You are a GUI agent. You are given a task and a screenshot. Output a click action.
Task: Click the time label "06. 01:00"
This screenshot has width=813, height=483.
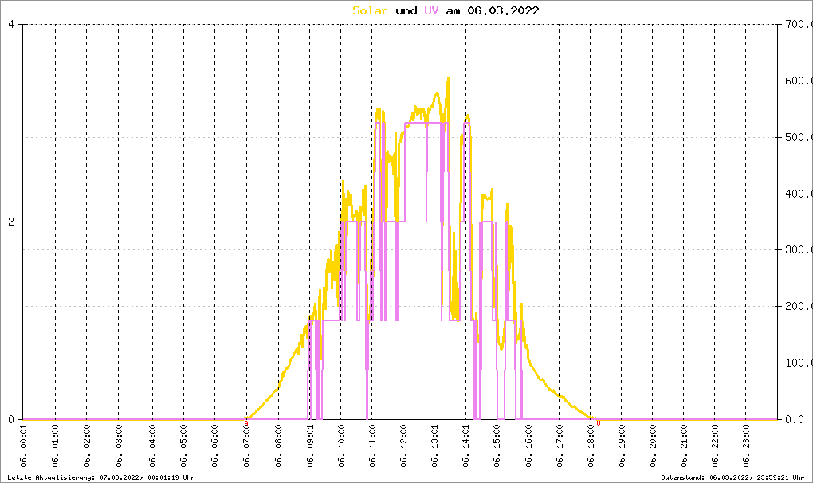(56, 446)
